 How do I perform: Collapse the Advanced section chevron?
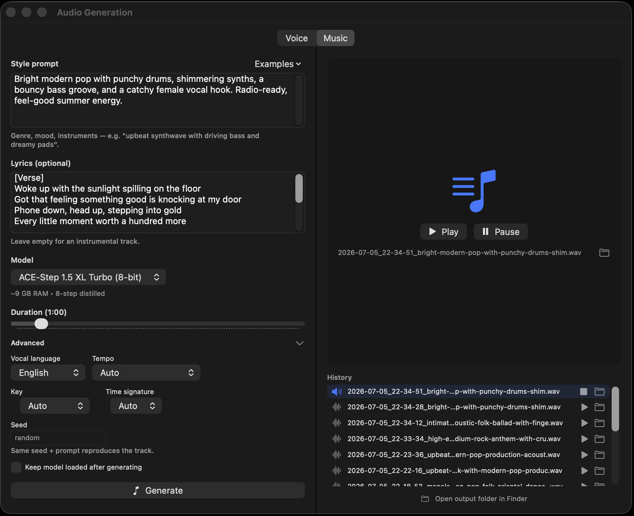[x=299, y=343]
